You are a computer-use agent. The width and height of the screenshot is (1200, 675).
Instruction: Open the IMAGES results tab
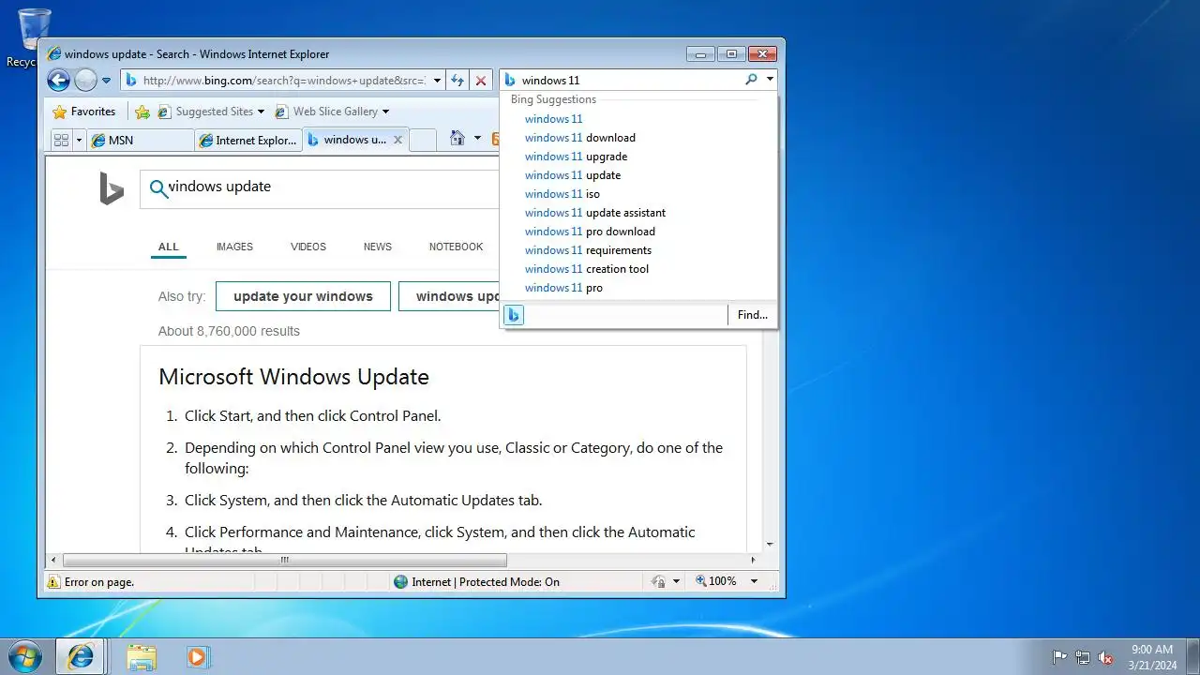coord(234,247)
